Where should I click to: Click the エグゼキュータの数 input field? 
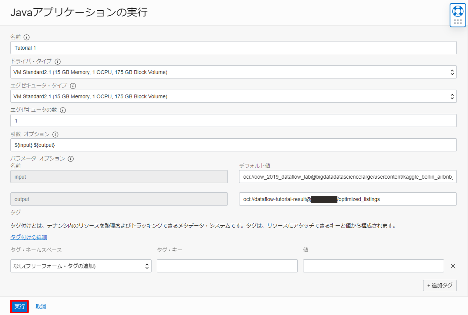(233, 121)
